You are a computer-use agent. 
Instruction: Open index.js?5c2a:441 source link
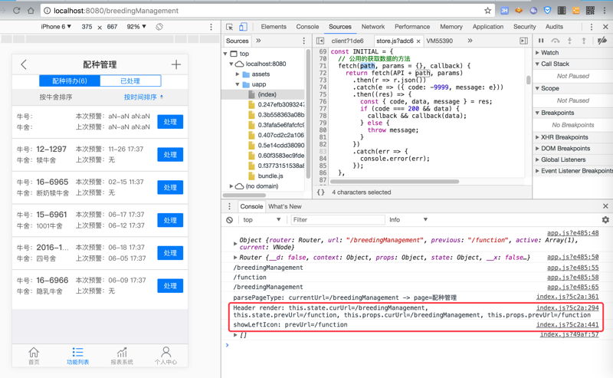[x=567, y=324]
